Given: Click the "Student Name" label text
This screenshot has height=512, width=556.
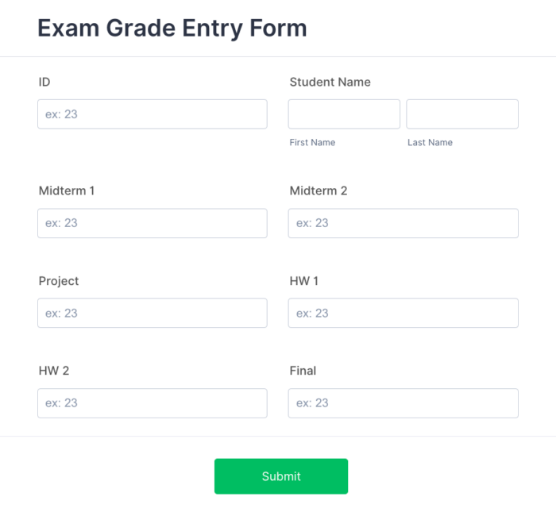Looking at the screenshot, I should [330, 82].
